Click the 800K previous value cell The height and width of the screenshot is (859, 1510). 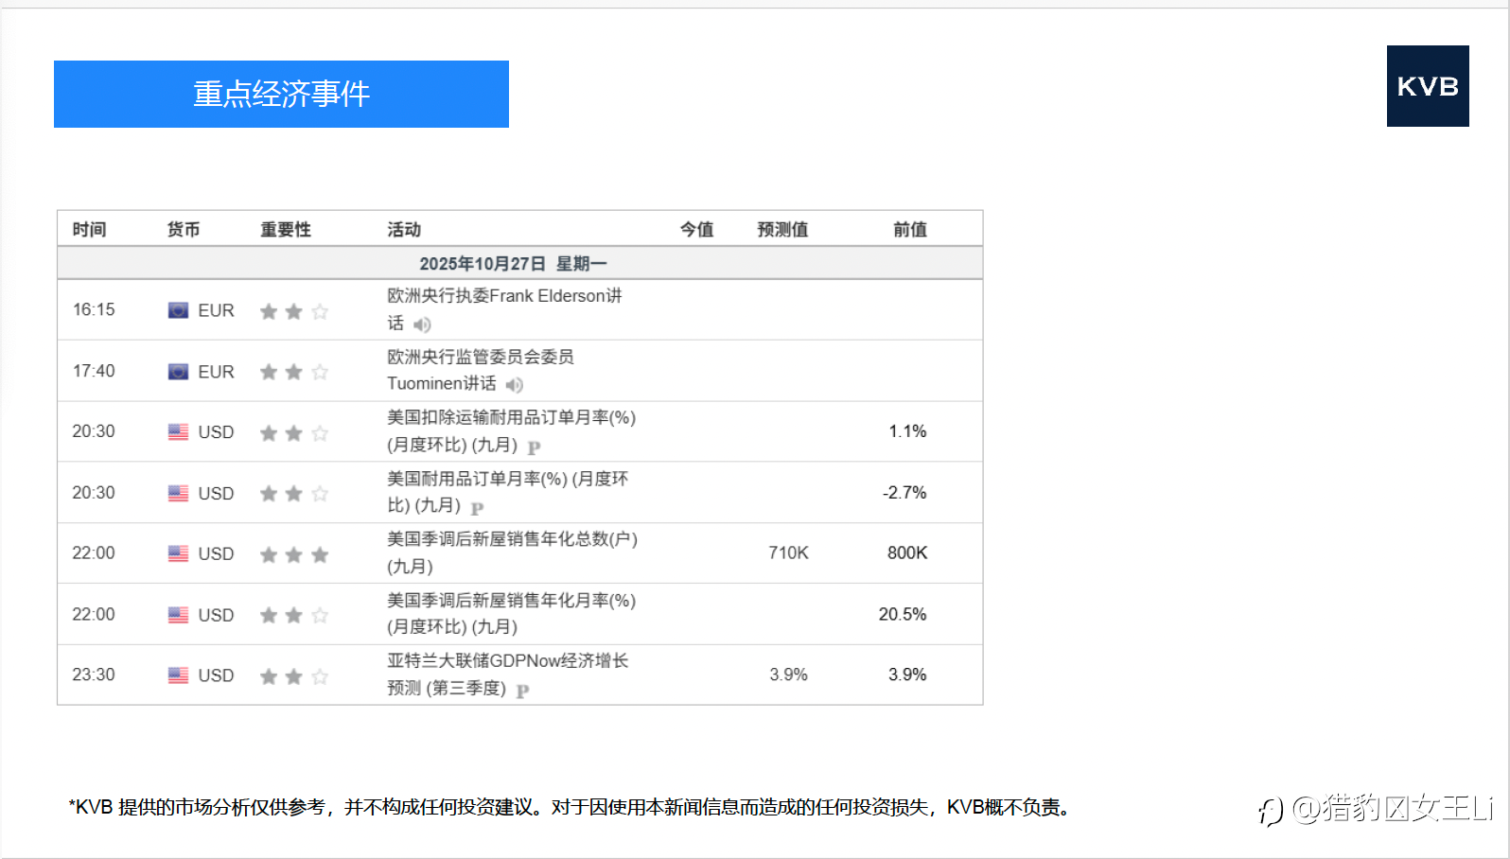[907, 552]
